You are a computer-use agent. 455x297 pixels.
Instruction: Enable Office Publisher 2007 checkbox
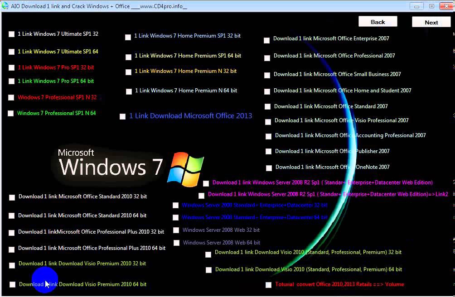[x=268, y=151]
